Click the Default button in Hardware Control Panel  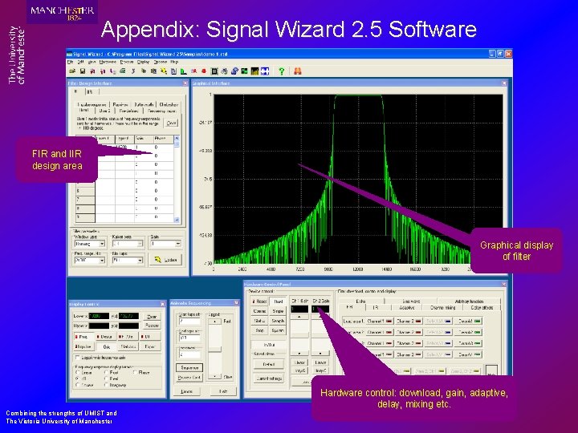[268, 364]
